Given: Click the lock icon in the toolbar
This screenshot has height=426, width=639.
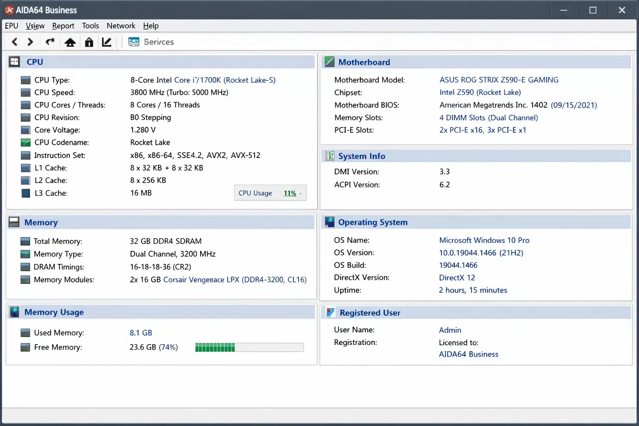Looking at the screenshot, I should tap(89, 42).
